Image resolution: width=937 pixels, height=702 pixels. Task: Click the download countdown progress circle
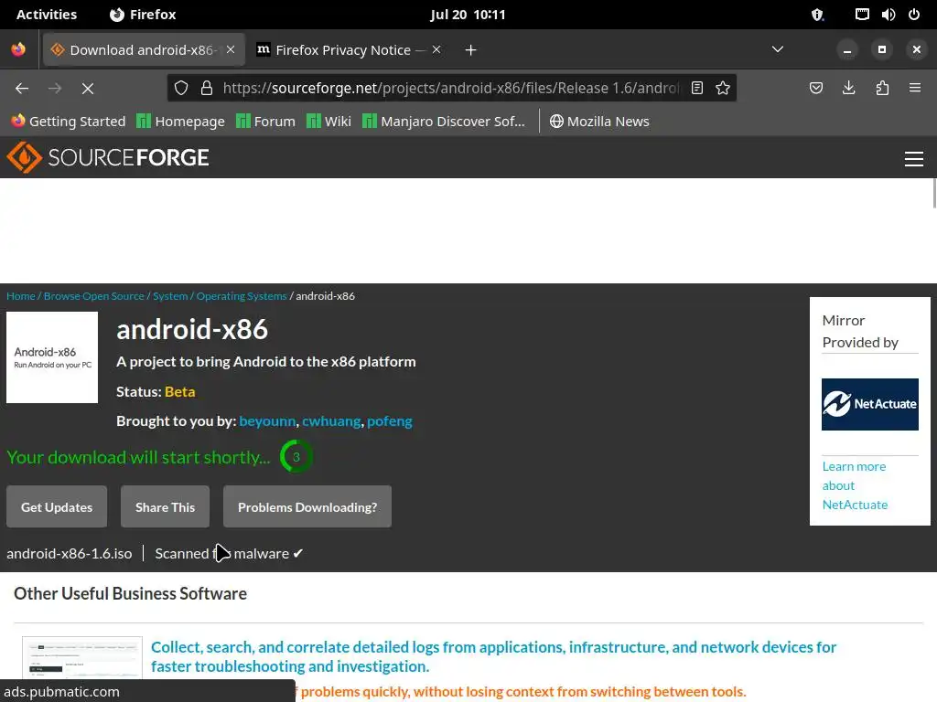click(x=296, y=457)
